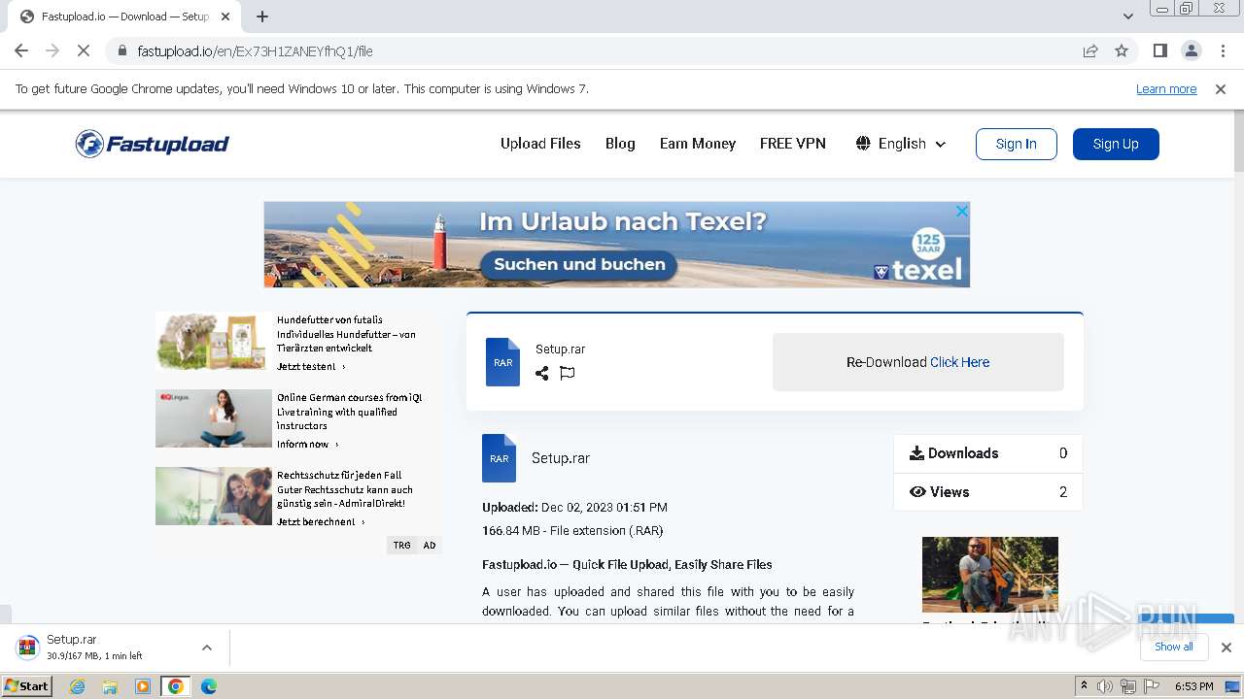Click the AD badge

click(430, 546)
